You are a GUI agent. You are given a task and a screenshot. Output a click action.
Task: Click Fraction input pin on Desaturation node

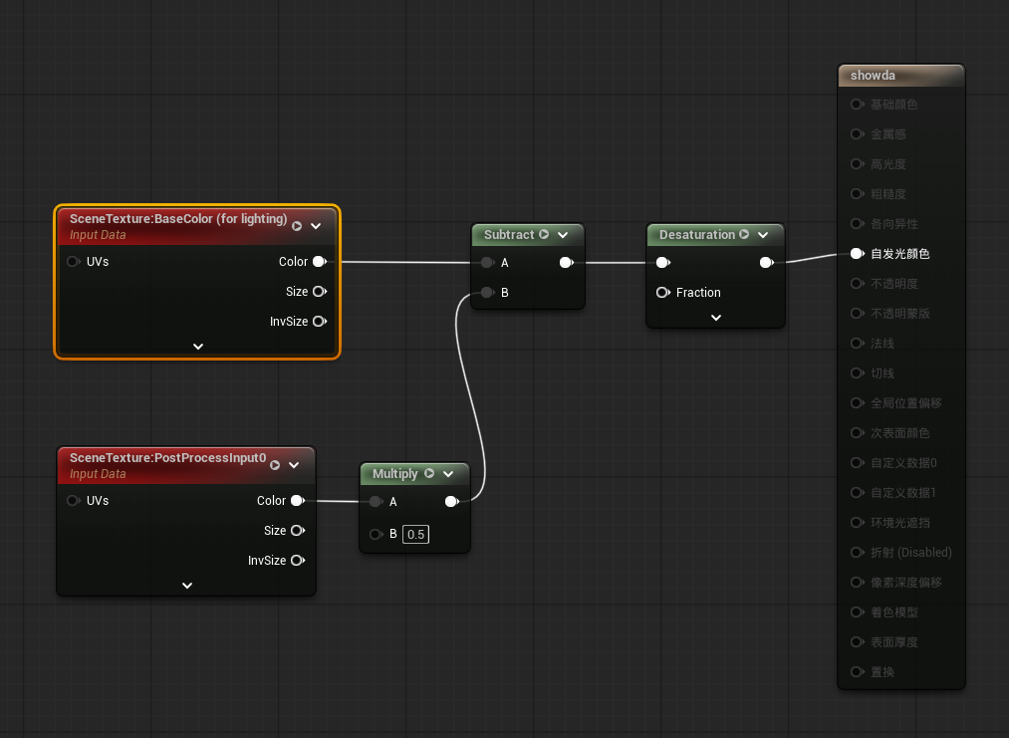click(663, 292)
